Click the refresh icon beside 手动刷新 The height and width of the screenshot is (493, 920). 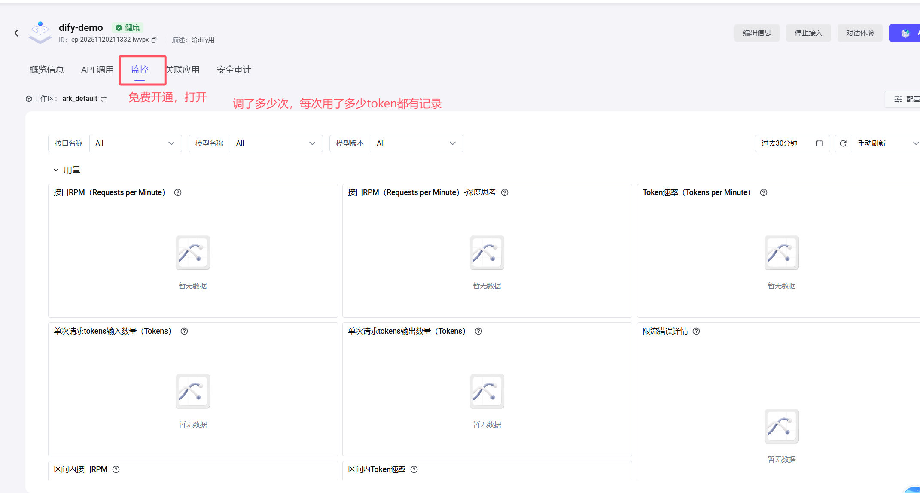pyautogui.click(x=843, y=143)
